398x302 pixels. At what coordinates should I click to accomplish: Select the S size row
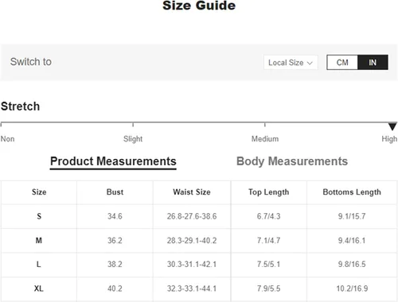pos(199,216)
